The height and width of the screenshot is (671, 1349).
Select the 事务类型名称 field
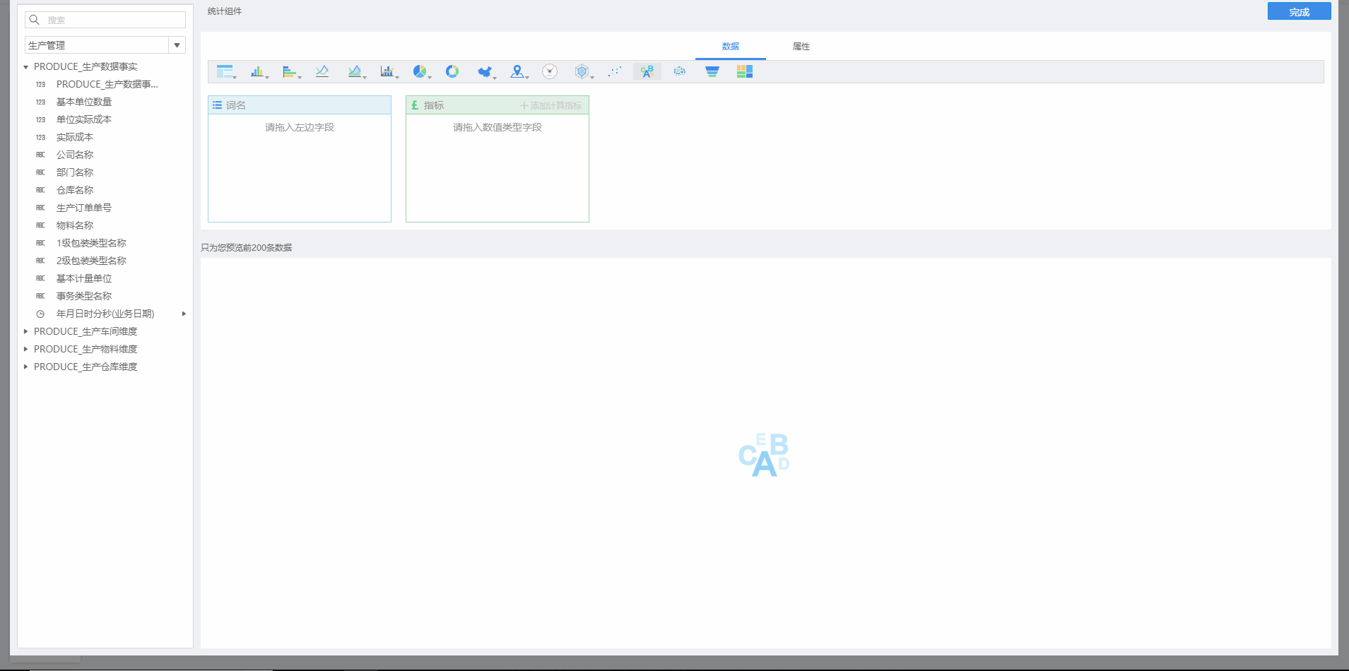tap(84, 296)
